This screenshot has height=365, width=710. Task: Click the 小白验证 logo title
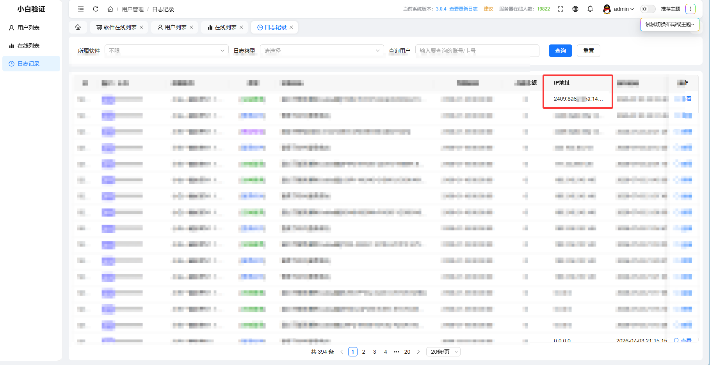pyautogui.click(x=31, y=9)
